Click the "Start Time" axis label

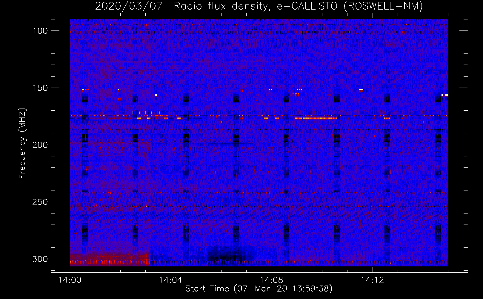[x=259, y=289]
